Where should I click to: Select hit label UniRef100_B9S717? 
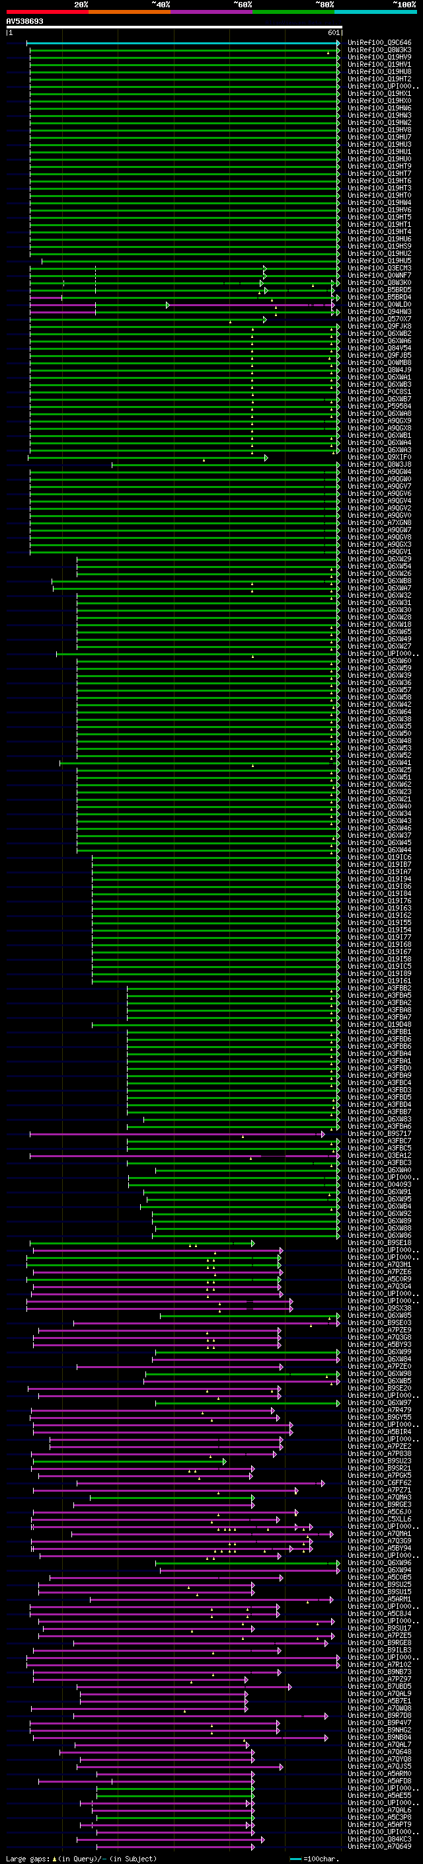click(x=379, y=1134)
